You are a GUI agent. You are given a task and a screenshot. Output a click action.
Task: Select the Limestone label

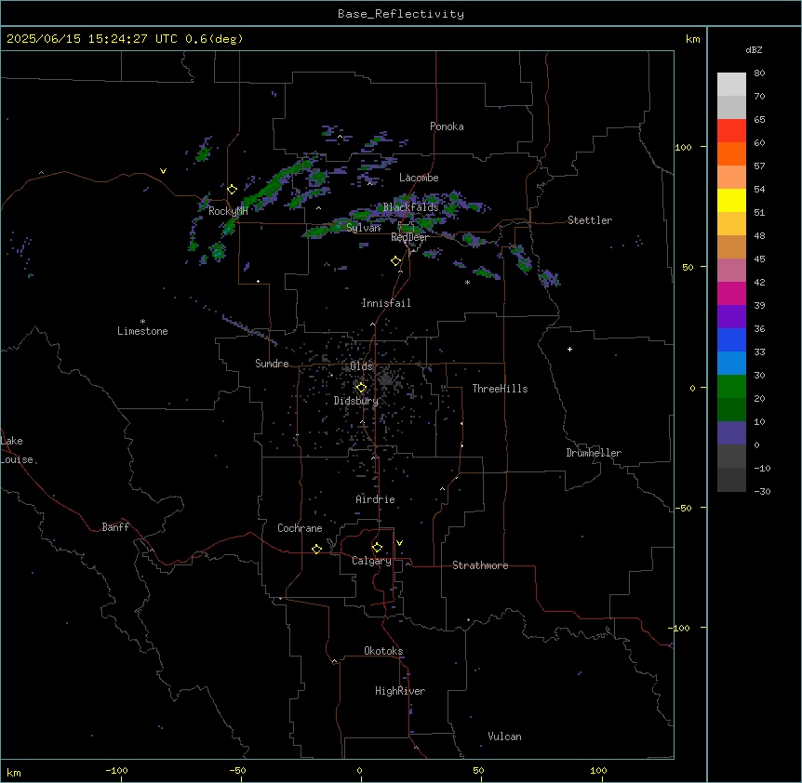click(142, 331)
